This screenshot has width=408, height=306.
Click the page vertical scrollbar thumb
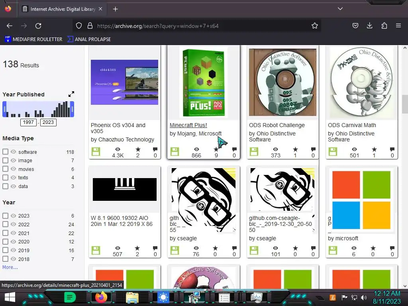405,104
